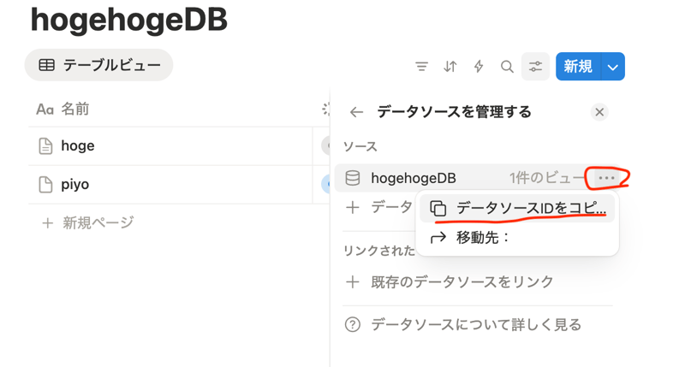The image size is (685, 367).
Task: Click the database icon beside hogehogeDB
Action: pos(353,178)
